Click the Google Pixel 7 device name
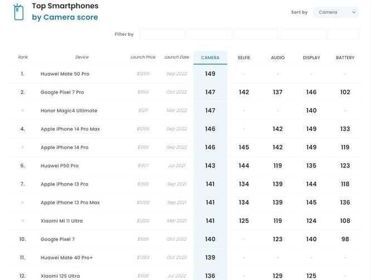 pos(57,240)
